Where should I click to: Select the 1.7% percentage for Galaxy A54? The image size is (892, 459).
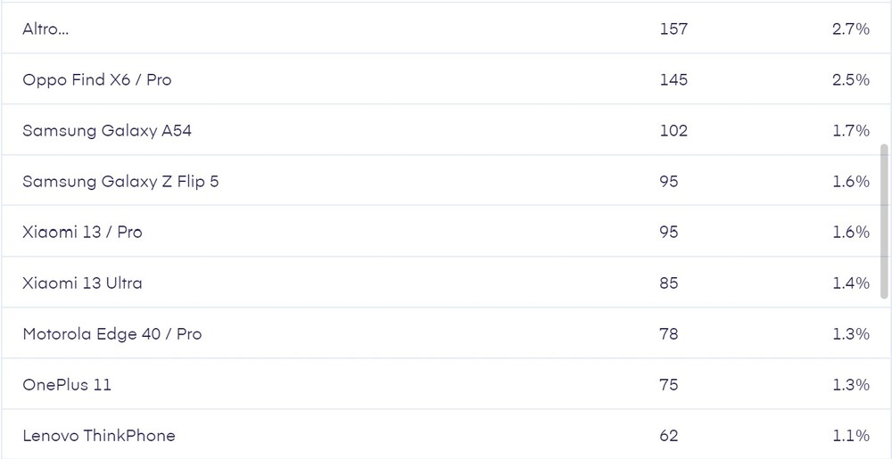click(x=850, y=131)
